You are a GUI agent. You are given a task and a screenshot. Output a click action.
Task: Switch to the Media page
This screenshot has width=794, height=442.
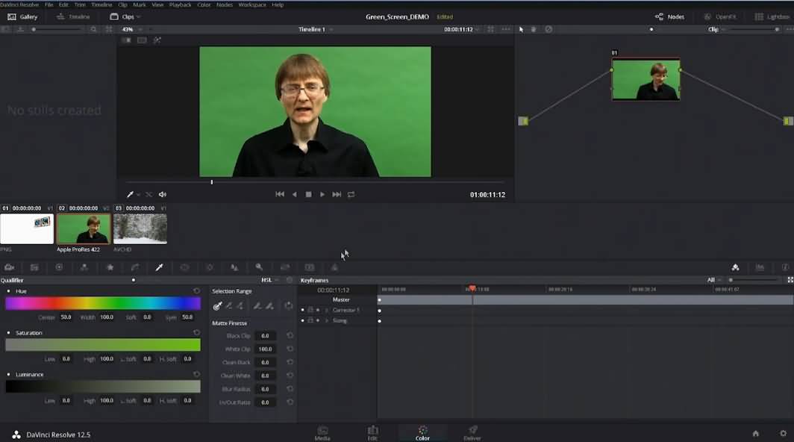[x=322, y=433]
